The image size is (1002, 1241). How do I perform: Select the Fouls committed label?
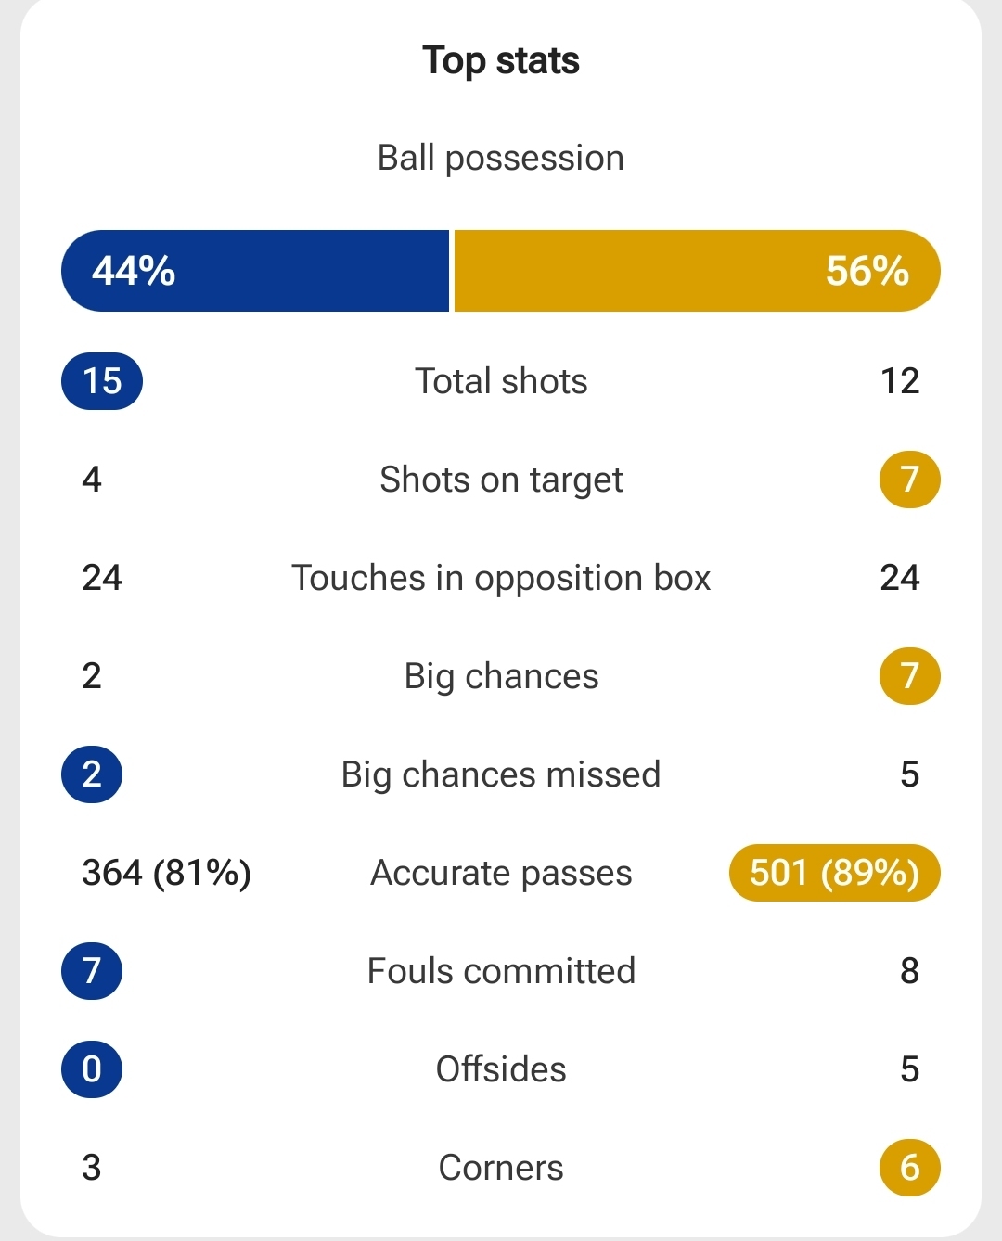[501, 971]
